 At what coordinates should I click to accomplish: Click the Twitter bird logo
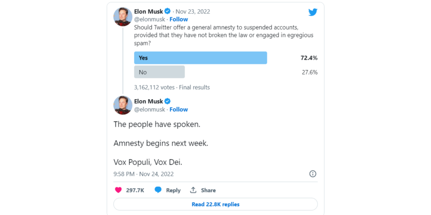click(x=313, y=12)
